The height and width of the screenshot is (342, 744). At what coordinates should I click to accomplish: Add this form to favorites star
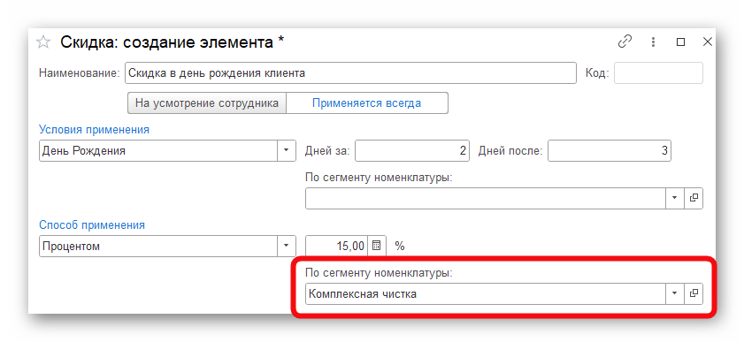coord(43,42)
